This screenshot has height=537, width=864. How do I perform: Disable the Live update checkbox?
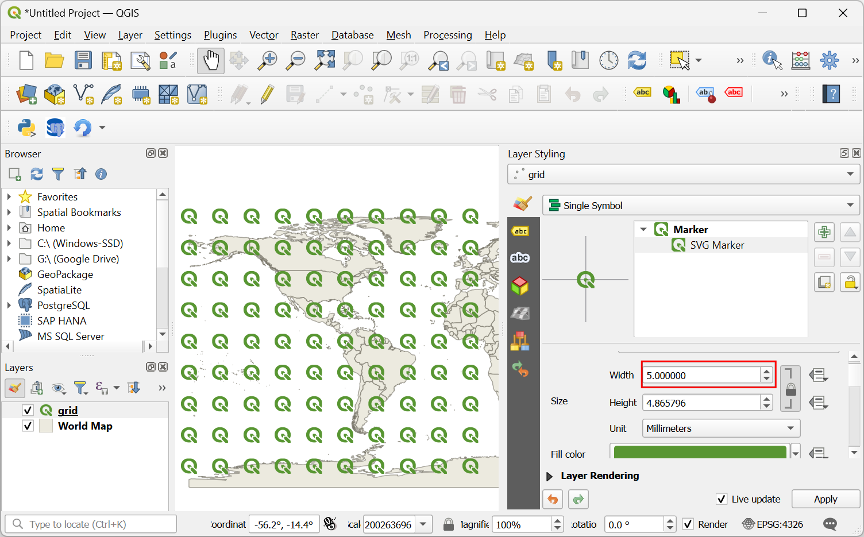click(x=722, y=499)
